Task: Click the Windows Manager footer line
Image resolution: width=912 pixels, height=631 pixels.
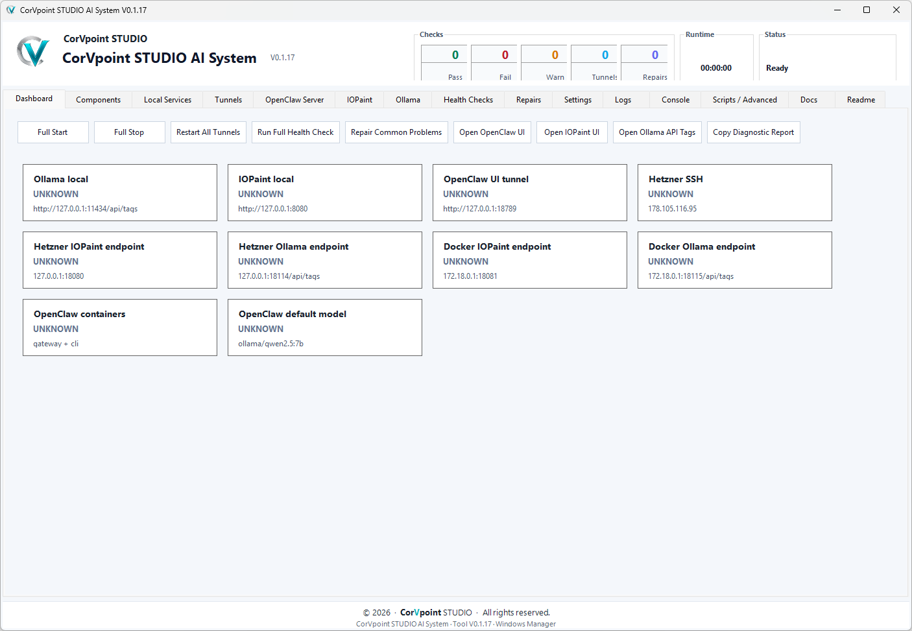Action: click(x=456, y=624)
